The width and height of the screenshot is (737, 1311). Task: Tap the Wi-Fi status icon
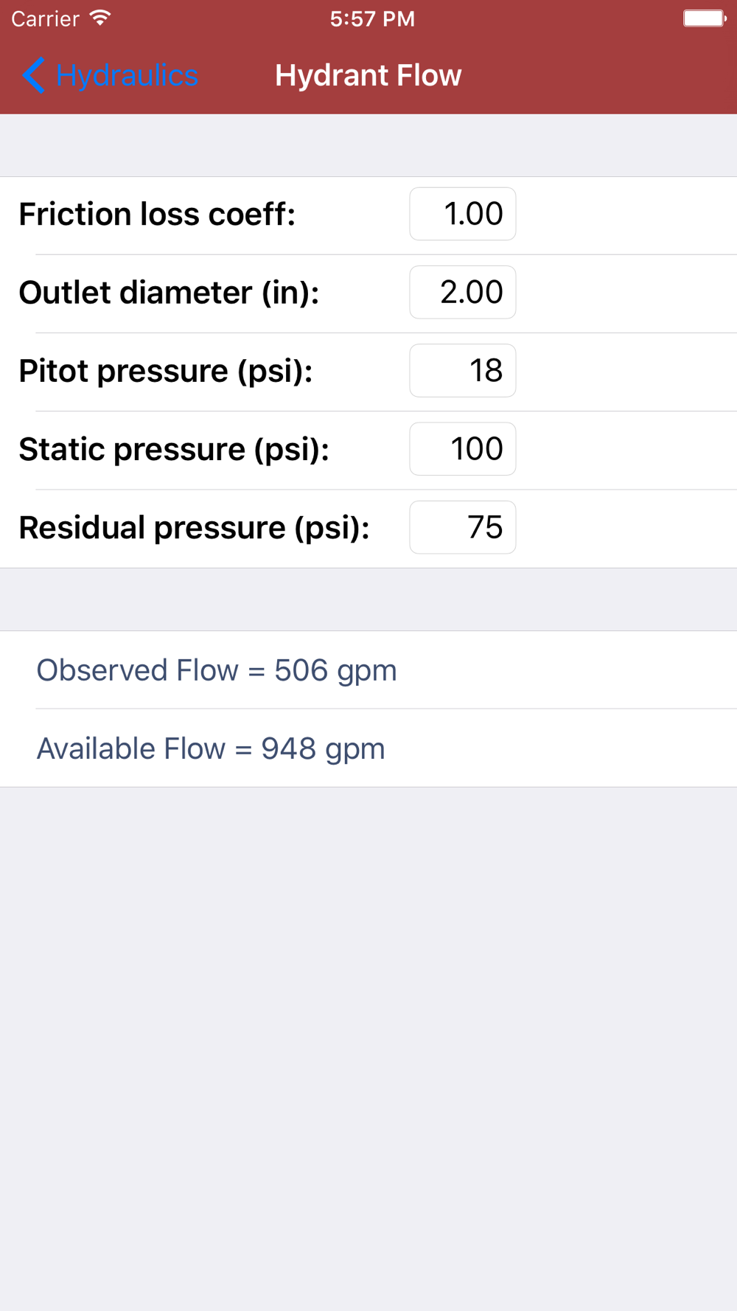(100, 18)
